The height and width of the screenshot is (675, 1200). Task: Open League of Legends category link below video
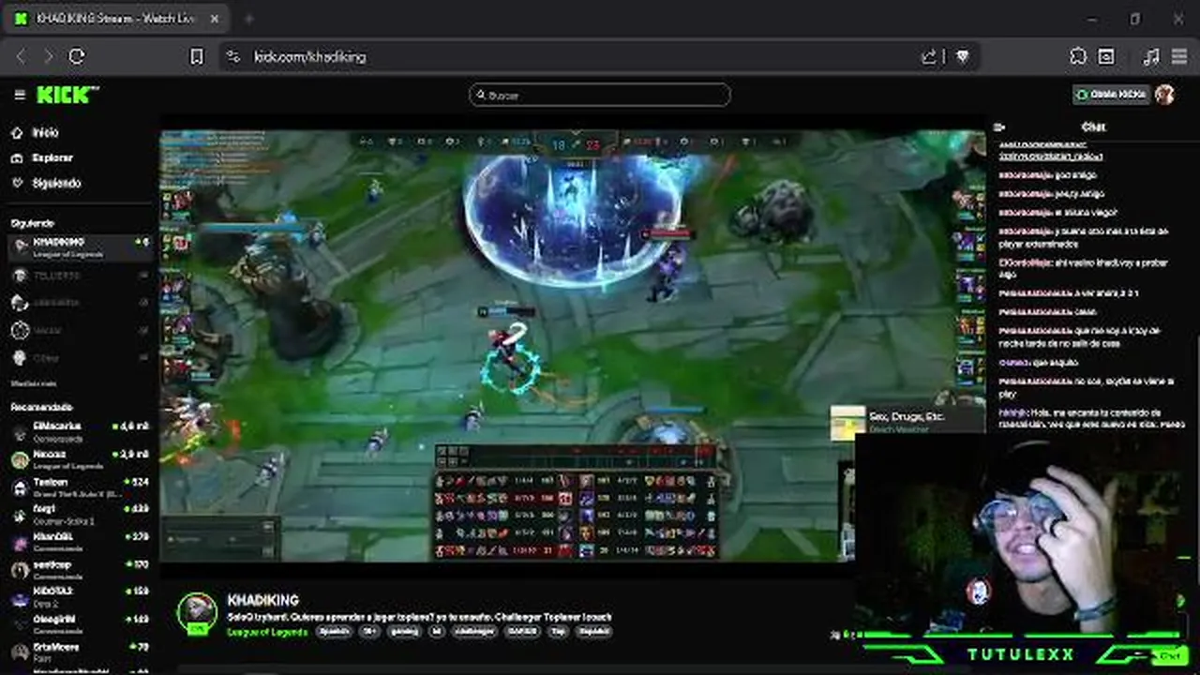pos(267,632)
